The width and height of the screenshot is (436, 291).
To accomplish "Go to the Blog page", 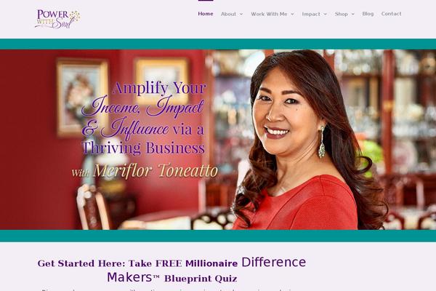I will [368, 14].
